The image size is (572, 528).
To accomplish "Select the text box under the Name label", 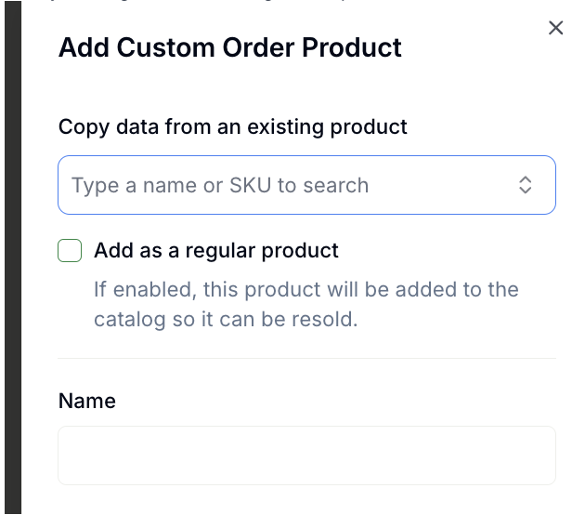I will (x=306, y=455).
